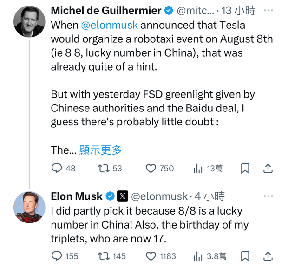Bookmark Michel de Guilhermier's tweet
The height and width of the screenshot is (268, 288).
pyautogui.click(x=245, y=168)
